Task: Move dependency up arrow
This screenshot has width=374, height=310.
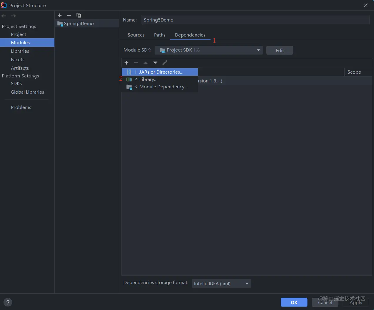Action: 146,63
